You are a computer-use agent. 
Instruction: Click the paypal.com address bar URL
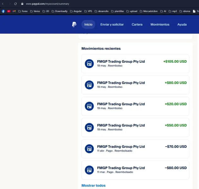[47, 4]
